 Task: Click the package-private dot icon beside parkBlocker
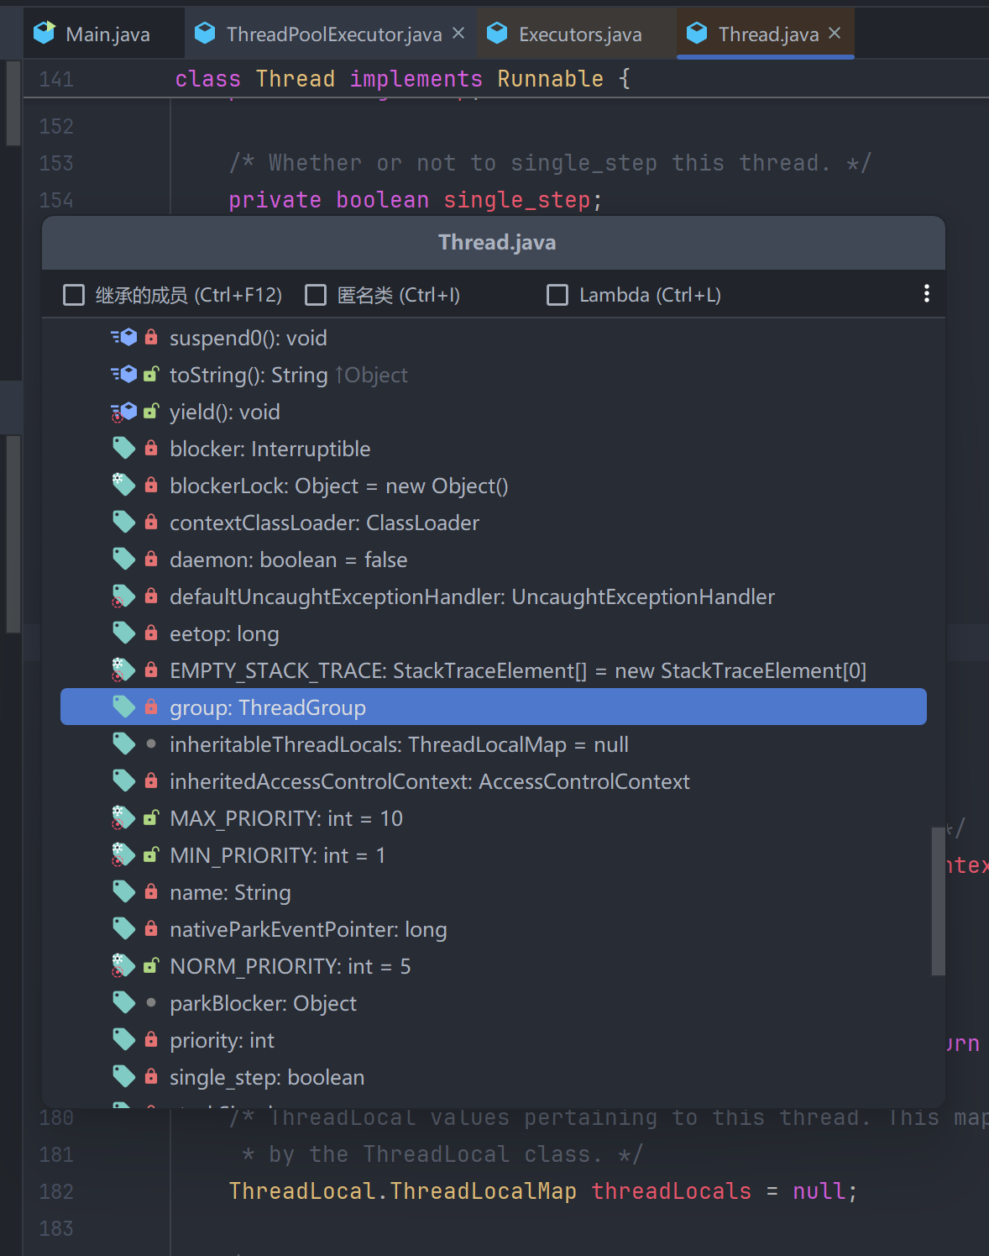tap(151, 1002)
